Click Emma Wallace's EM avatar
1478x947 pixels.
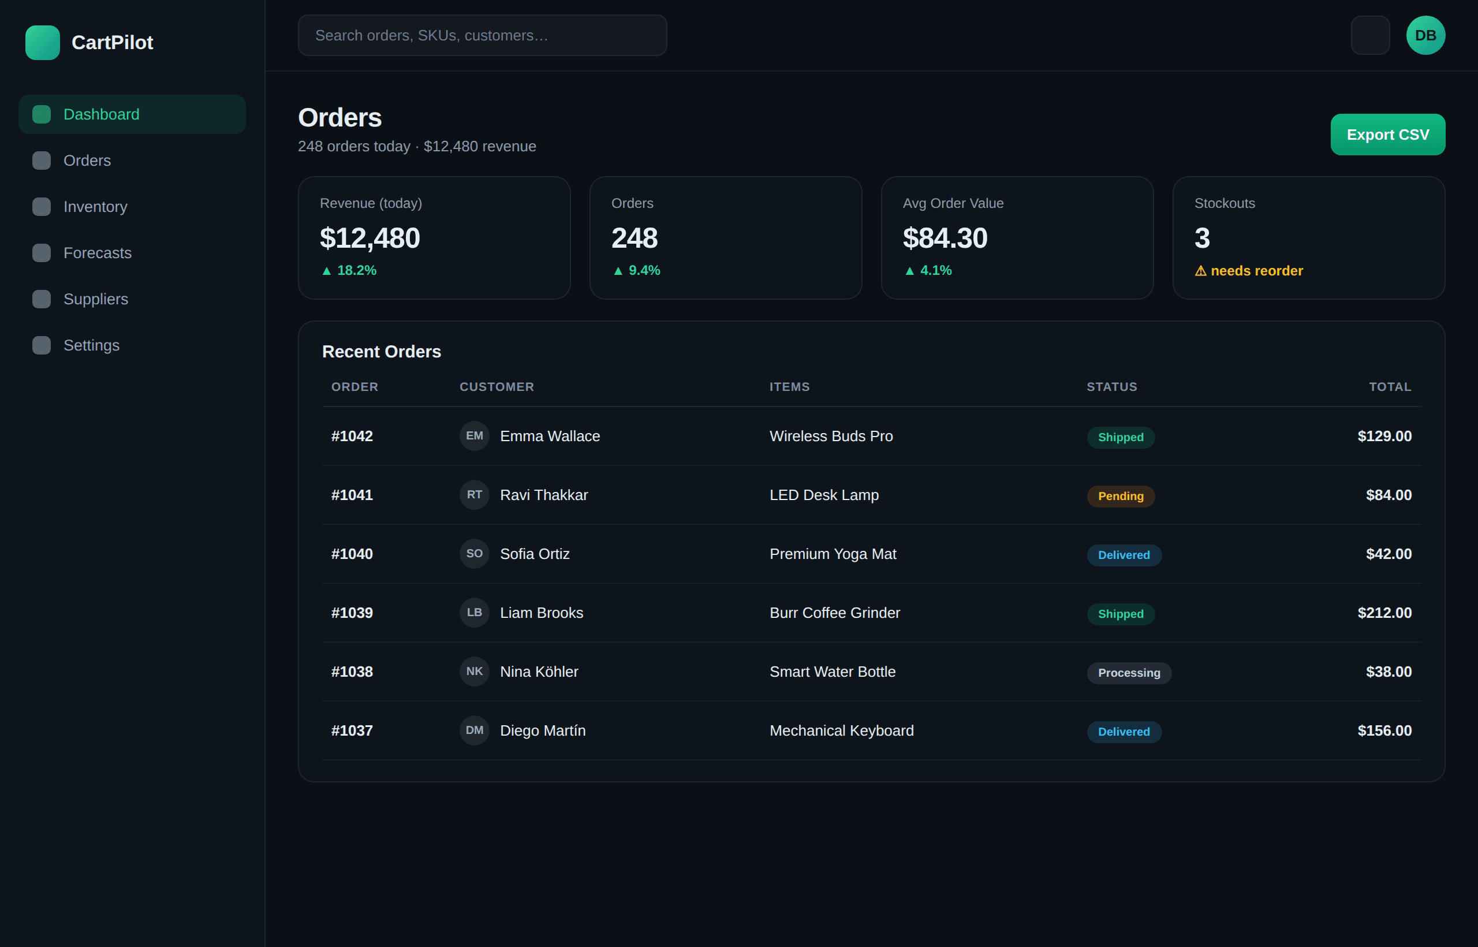click(x=475, y=436)
